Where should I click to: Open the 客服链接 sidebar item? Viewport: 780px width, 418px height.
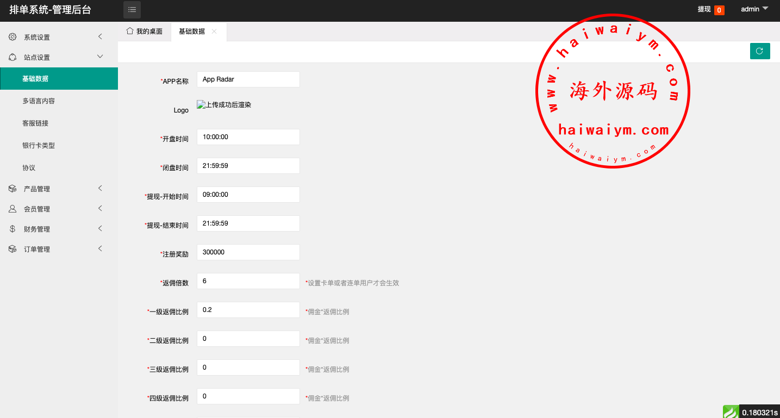point(35,123)
